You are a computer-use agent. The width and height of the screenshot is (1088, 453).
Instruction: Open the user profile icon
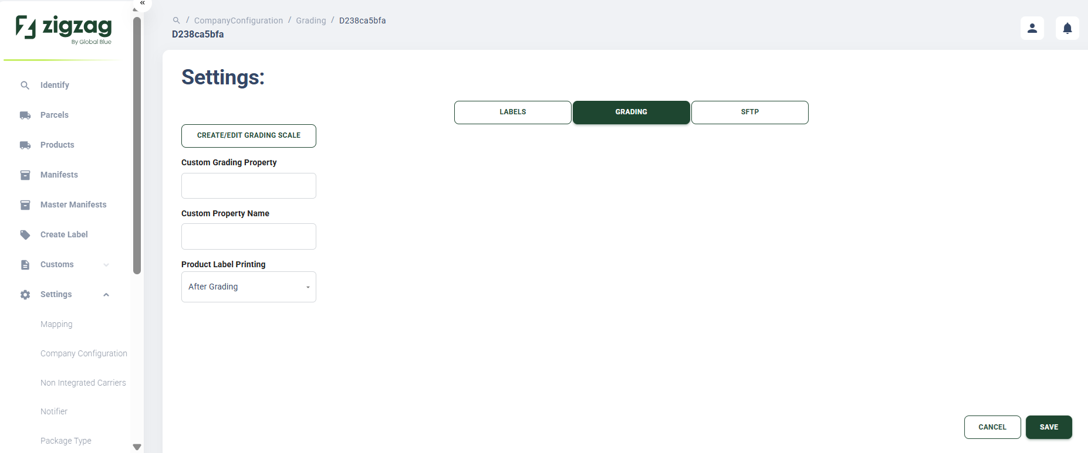pos(1032,28)
